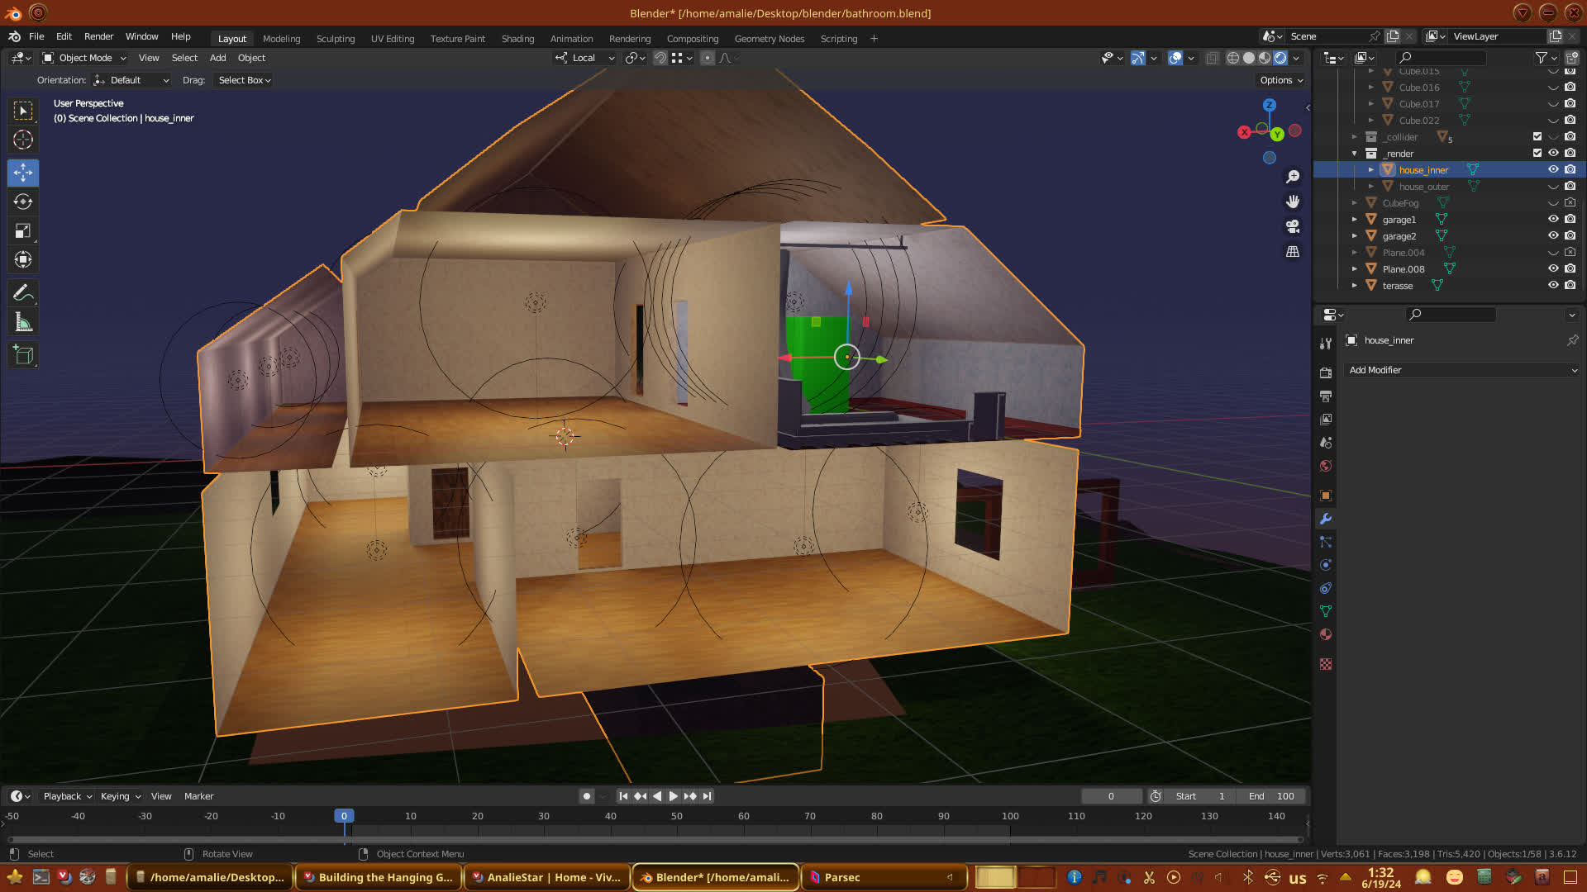Hide garage1 with its eye icon
The width and height of the screenshot is (1587, 892).
click(x=1553, y=219)
